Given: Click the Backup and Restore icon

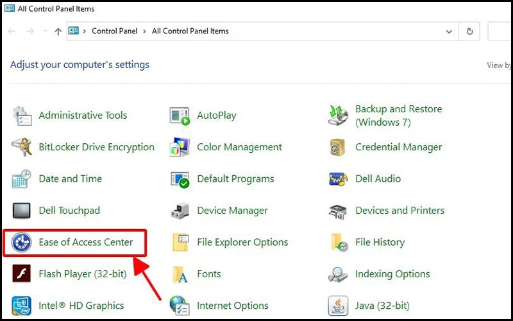Looking at the screenshot, I should pos(338,116).
